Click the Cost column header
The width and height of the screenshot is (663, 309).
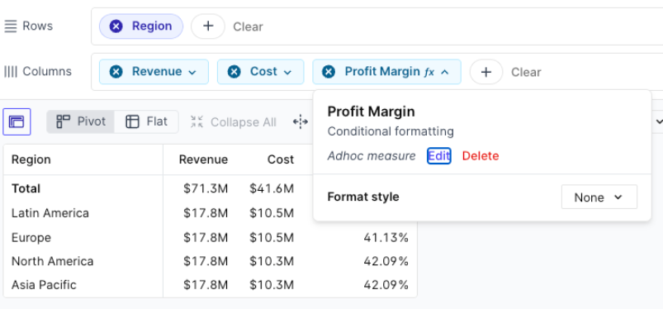point(281,159)
